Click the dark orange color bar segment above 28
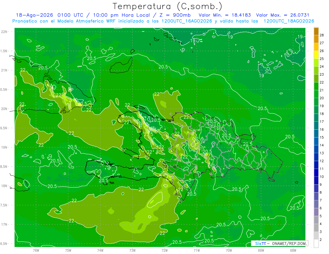Image resolution: width=329 pixels, height=254 pixels. coord(316,31)
